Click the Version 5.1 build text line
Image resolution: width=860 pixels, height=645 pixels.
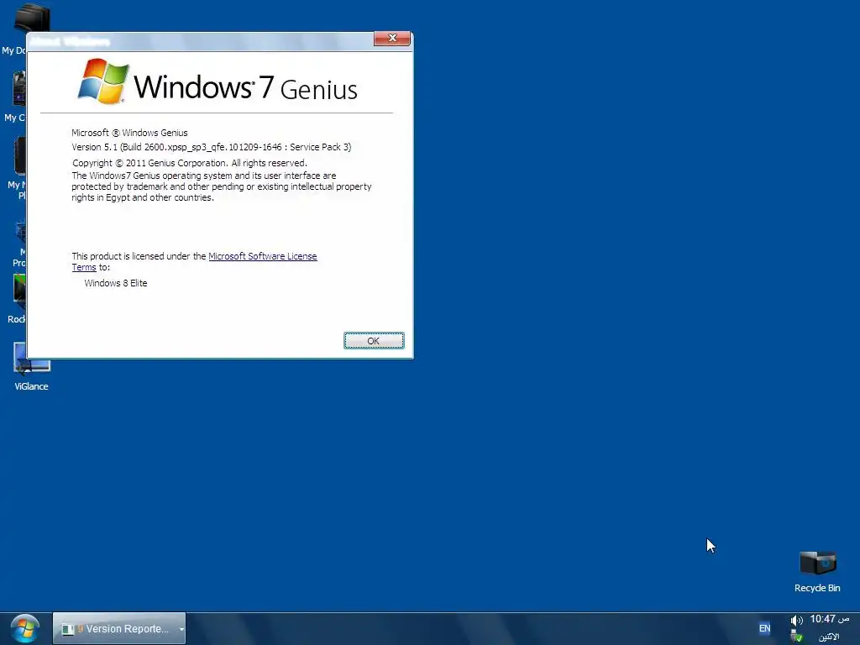tap(212, 147)
